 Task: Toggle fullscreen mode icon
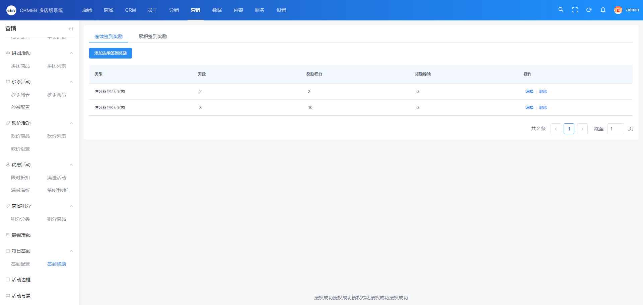tap(575, 10)
